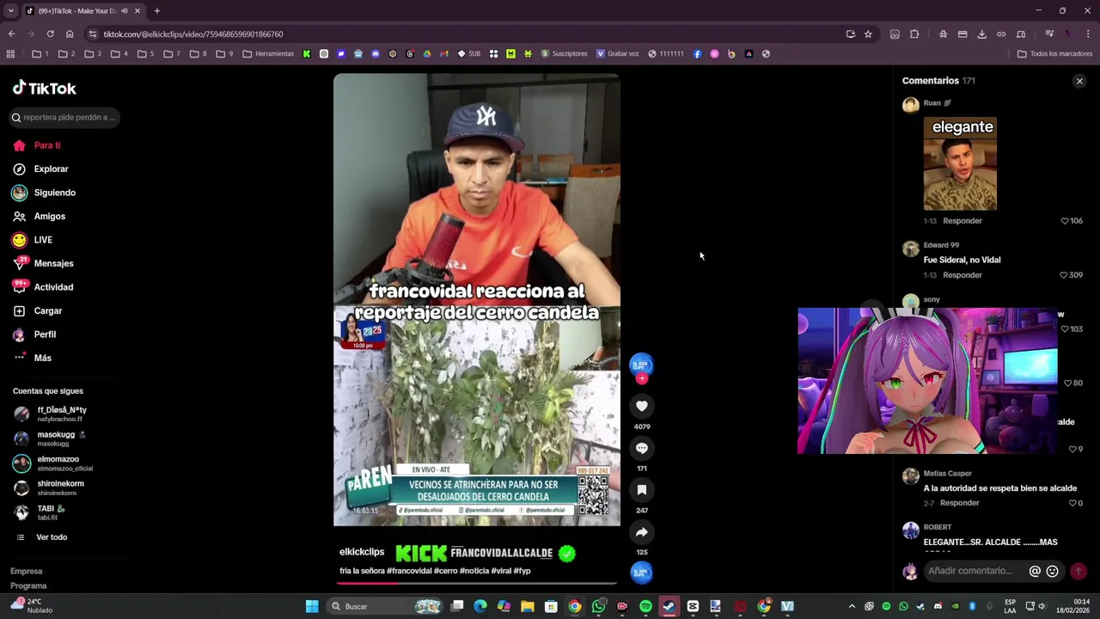The image size is (1100, 619).
Task: Focus the TikTok search field
Action: pos(65,117)
